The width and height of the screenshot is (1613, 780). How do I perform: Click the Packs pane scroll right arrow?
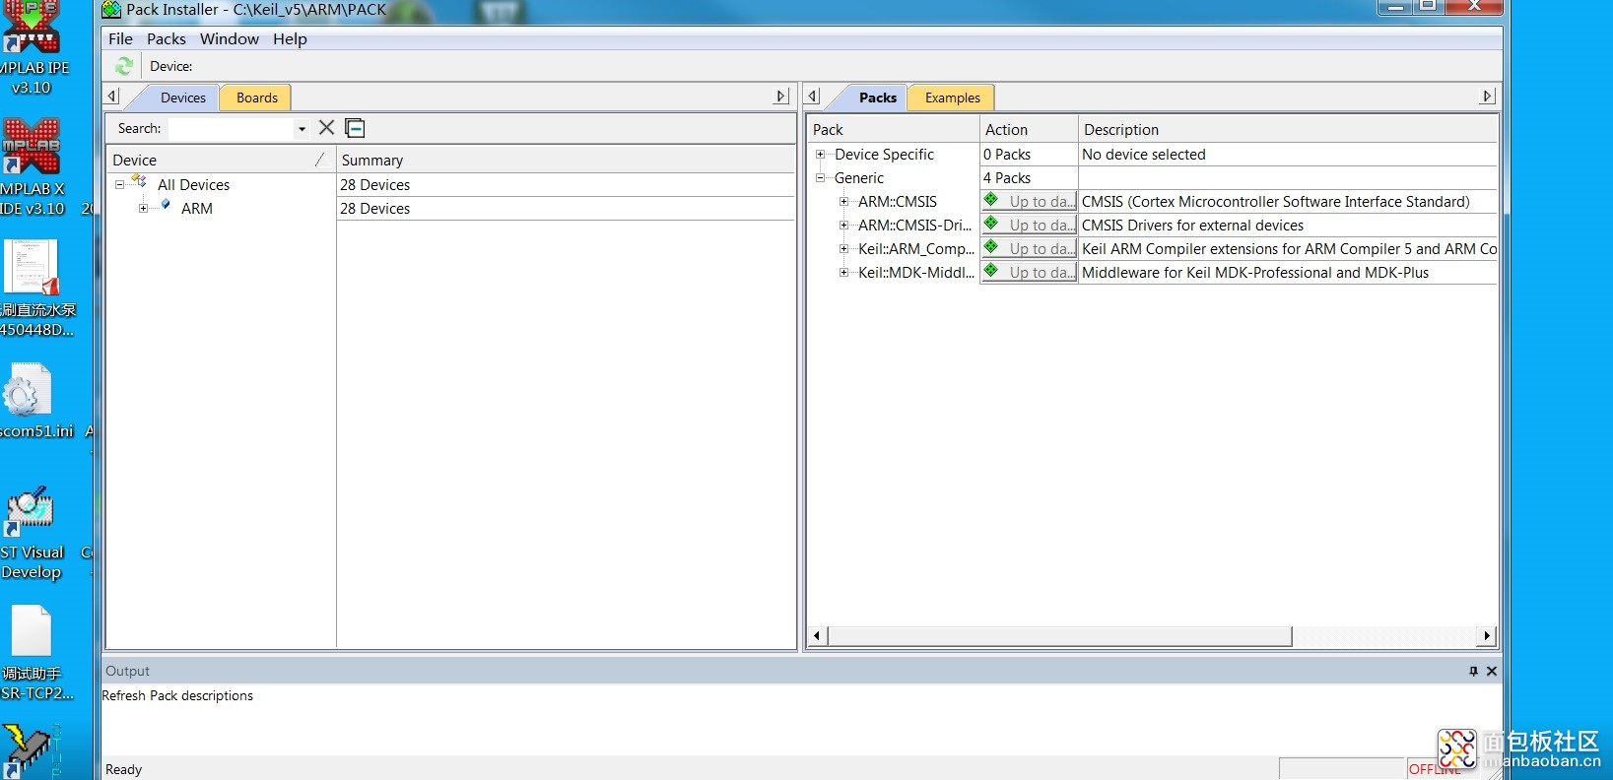point(1488,636)
